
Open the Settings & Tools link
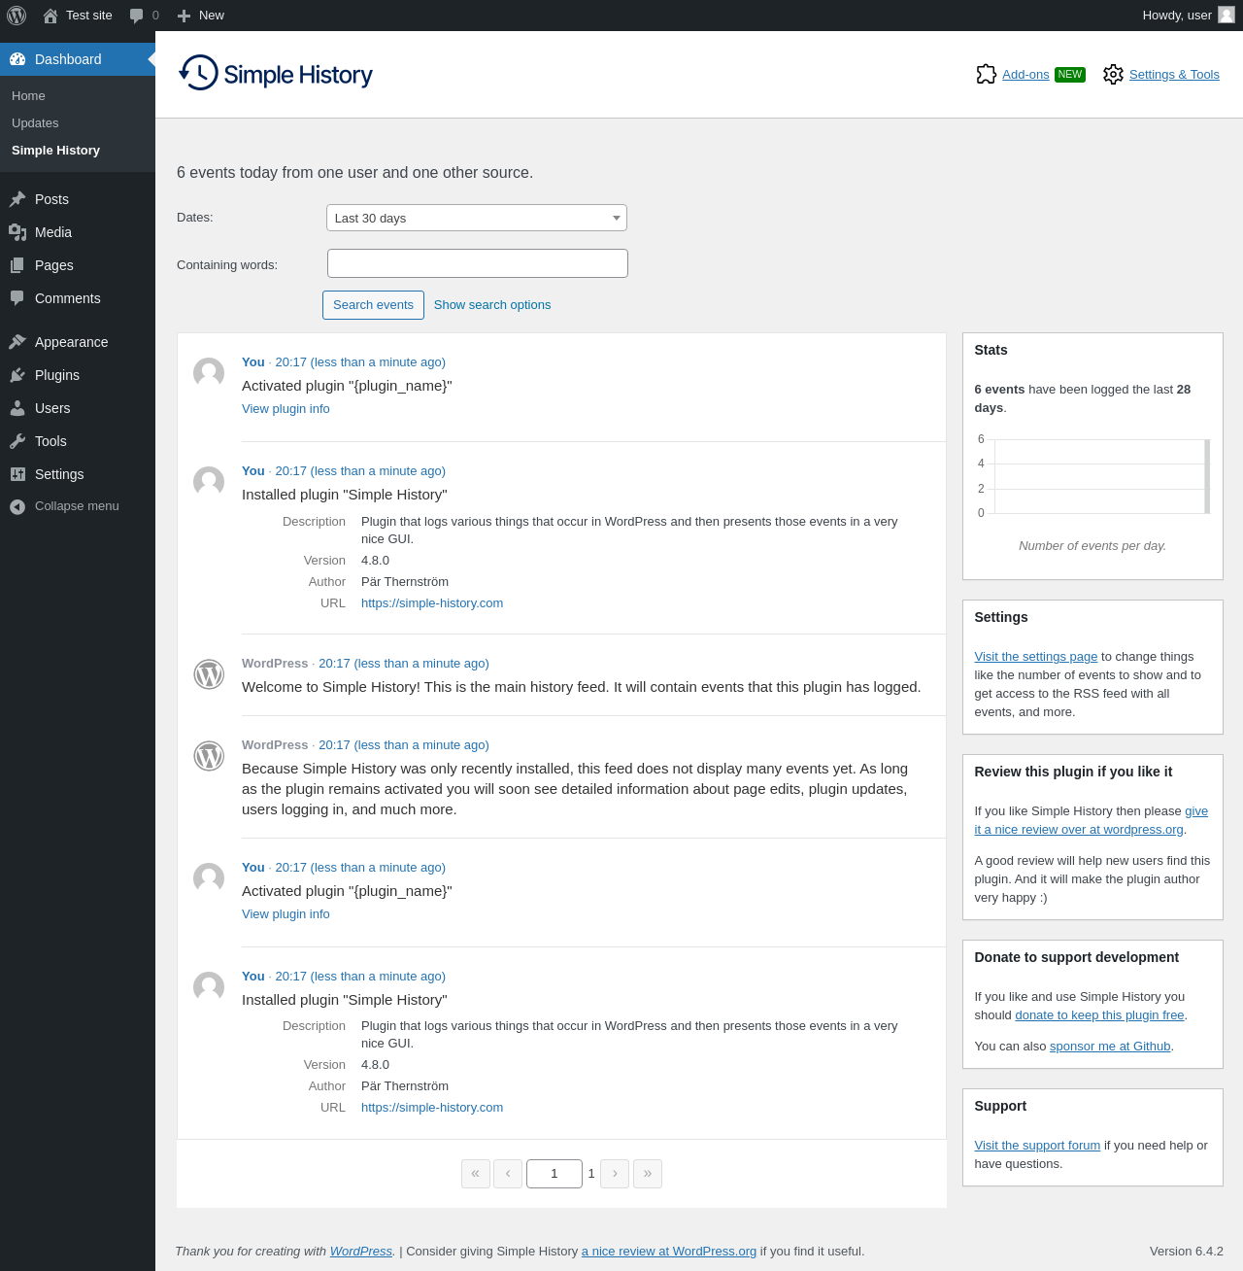click(1174, 75)
